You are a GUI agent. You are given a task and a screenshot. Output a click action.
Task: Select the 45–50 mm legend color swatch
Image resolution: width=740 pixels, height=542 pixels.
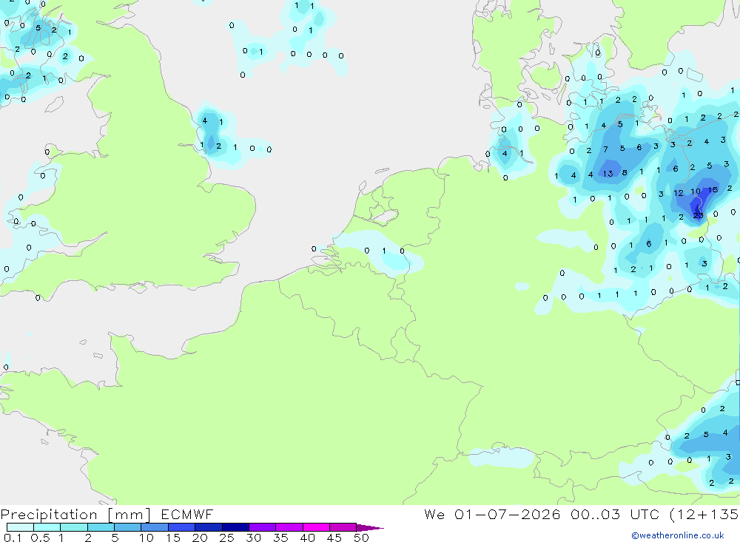(343, 527)
